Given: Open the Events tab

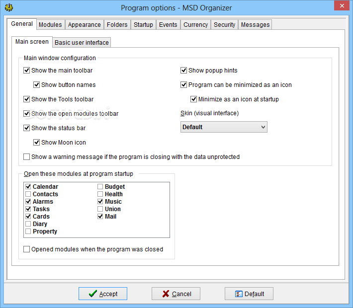Looking at the screenshot, I should tap(168, 24).
